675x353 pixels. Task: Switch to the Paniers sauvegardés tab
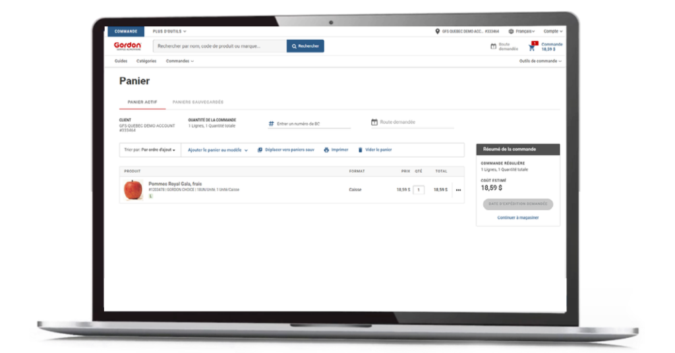coord(198,102)
